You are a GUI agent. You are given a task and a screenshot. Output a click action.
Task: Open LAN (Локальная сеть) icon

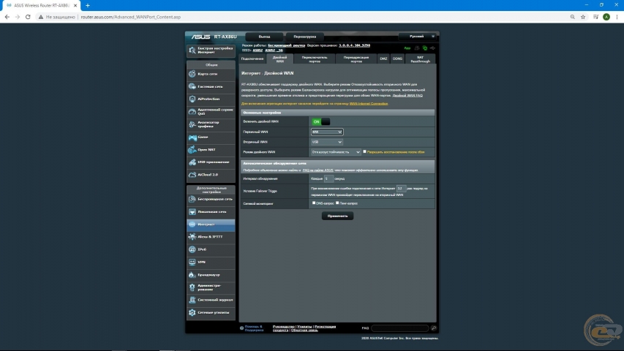click(192, 212)
